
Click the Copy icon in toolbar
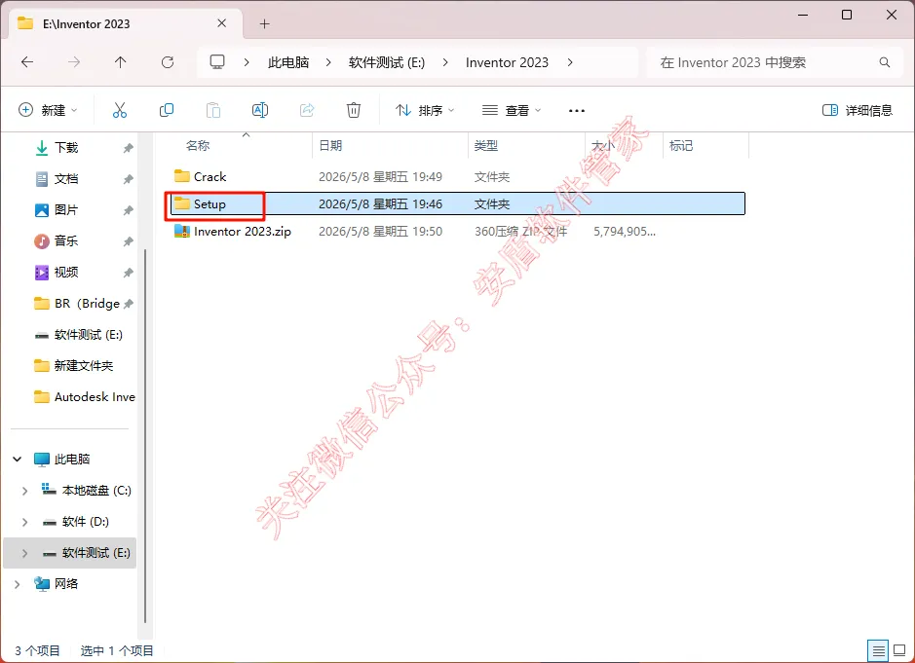167,110
